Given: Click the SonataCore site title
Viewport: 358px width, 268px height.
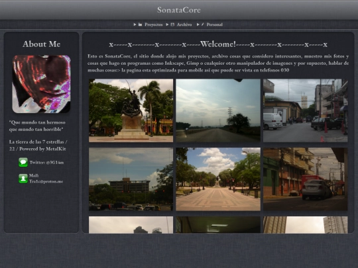Looking at the screenshot, I should pyautogui.click(x=179, y=10).
